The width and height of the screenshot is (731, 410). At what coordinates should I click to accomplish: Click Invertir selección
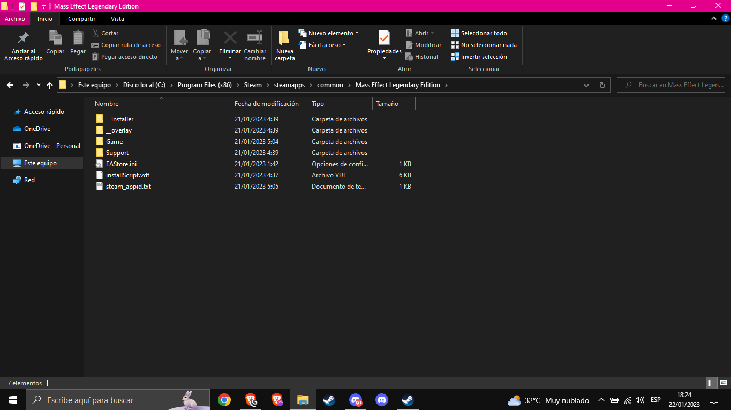(479, 57)
